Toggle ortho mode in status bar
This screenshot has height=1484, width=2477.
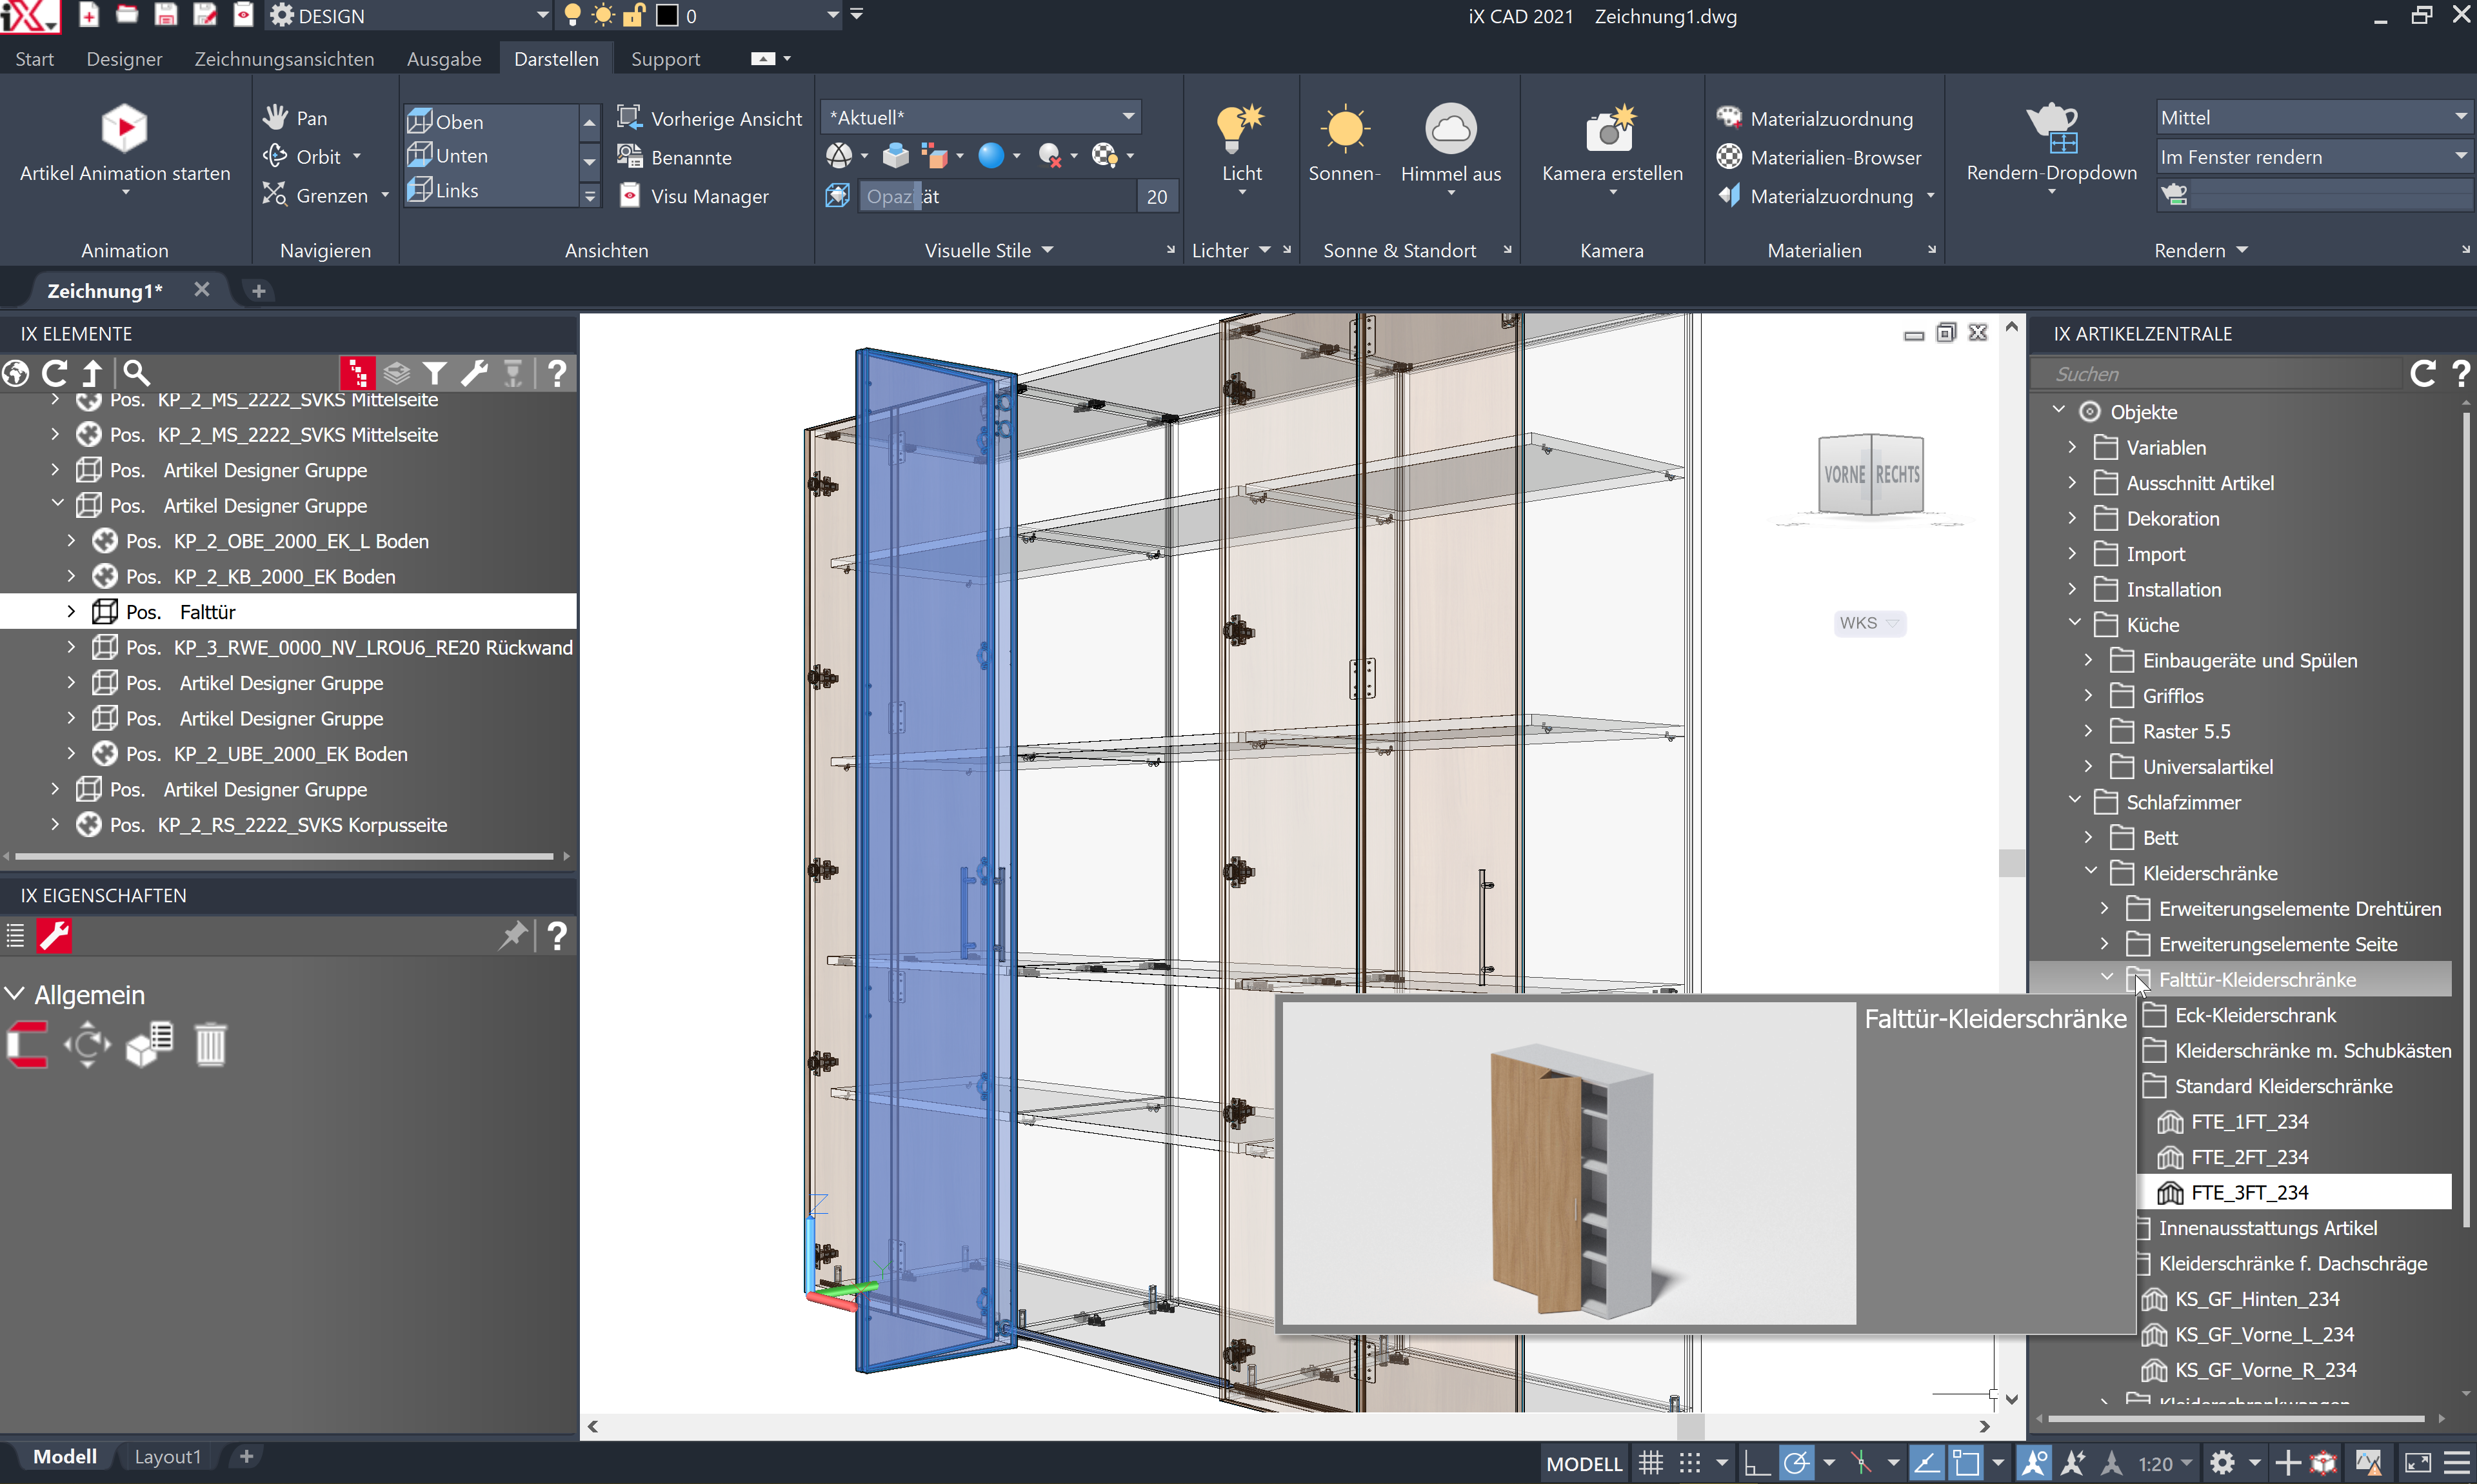point(1756,1463)
